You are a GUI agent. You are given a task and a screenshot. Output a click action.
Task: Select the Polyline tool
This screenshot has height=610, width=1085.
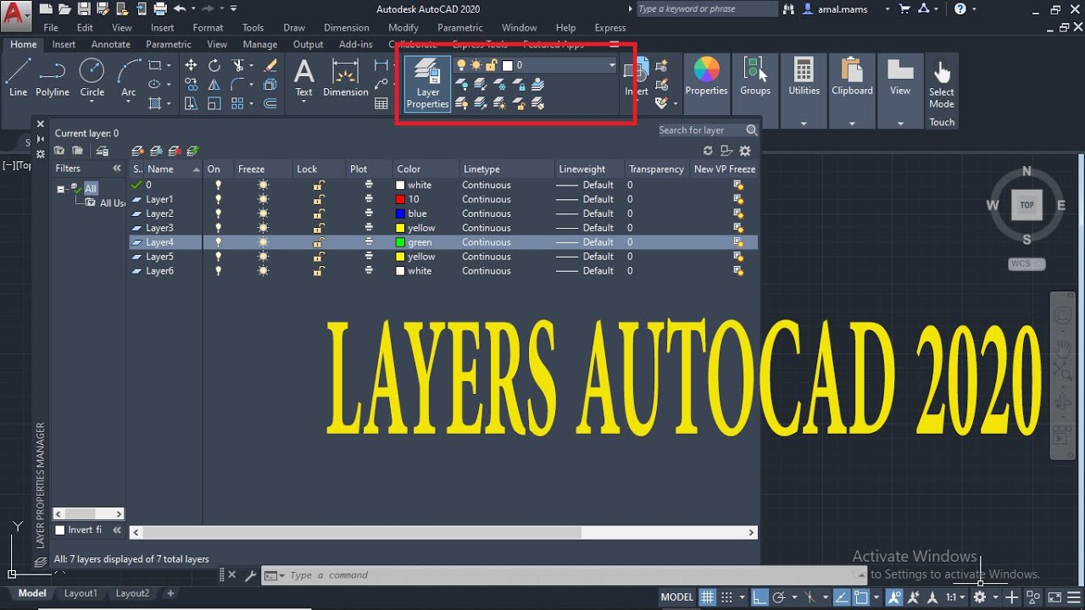pyautogui.click(x=53, y=78)
